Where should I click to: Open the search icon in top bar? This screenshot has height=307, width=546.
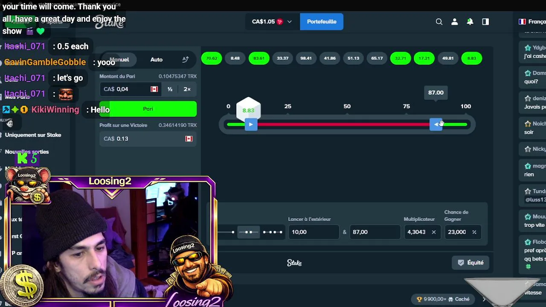pos(439,22)
